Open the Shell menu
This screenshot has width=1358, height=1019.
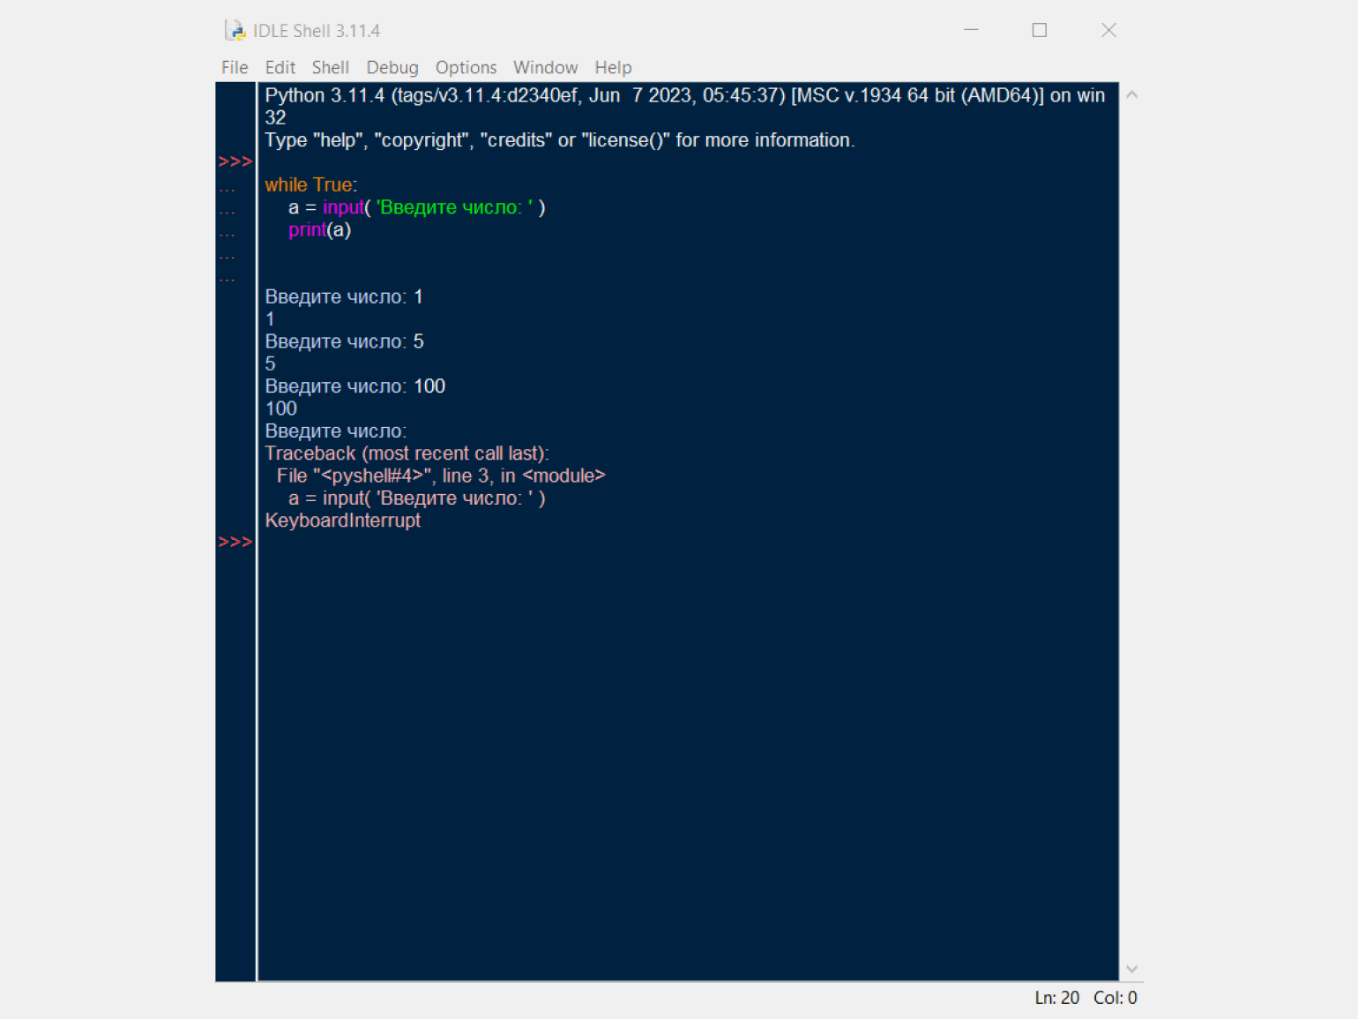coord(330,68)
